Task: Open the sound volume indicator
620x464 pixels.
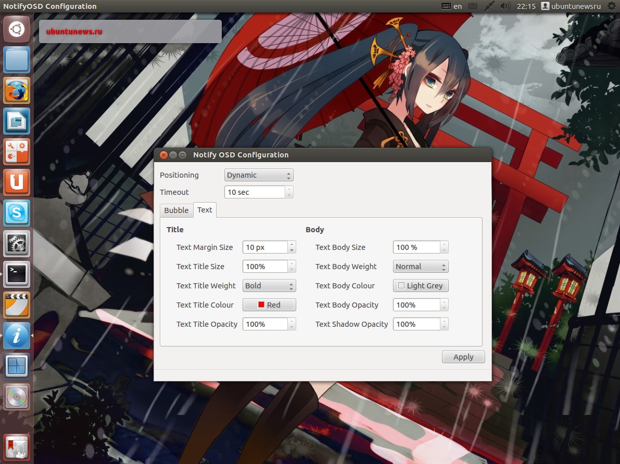Action: tap(505, 6)
